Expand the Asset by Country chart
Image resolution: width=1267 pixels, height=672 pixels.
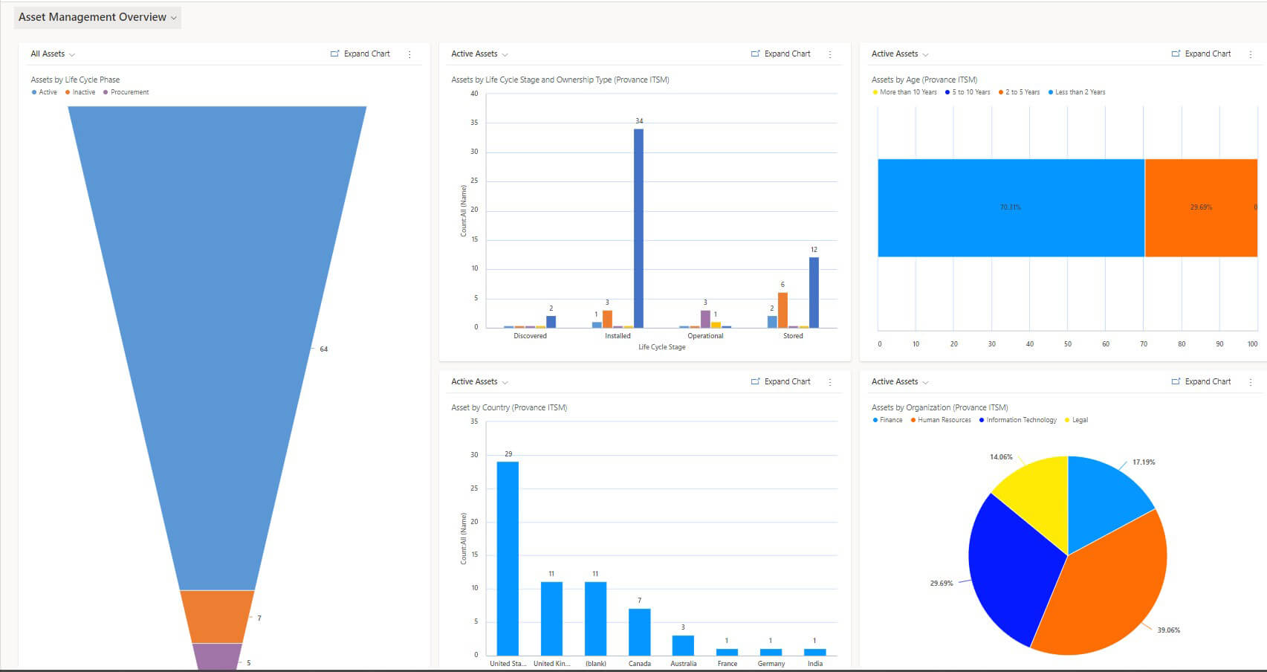(x=781, y=382)
